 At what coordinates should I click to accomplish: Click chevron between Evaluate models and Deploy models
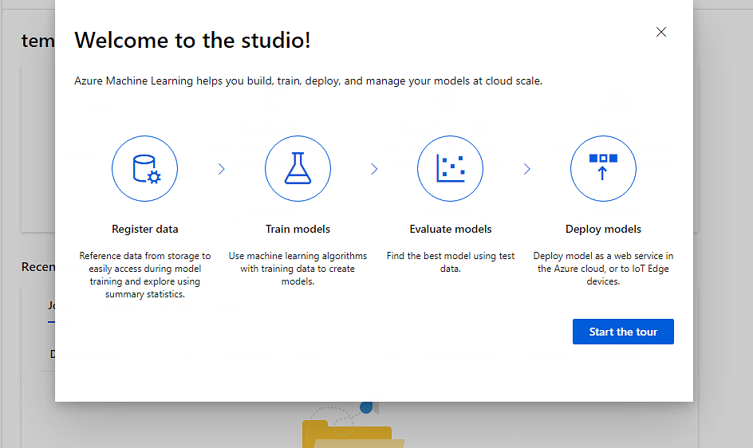[x=526, y=169]
